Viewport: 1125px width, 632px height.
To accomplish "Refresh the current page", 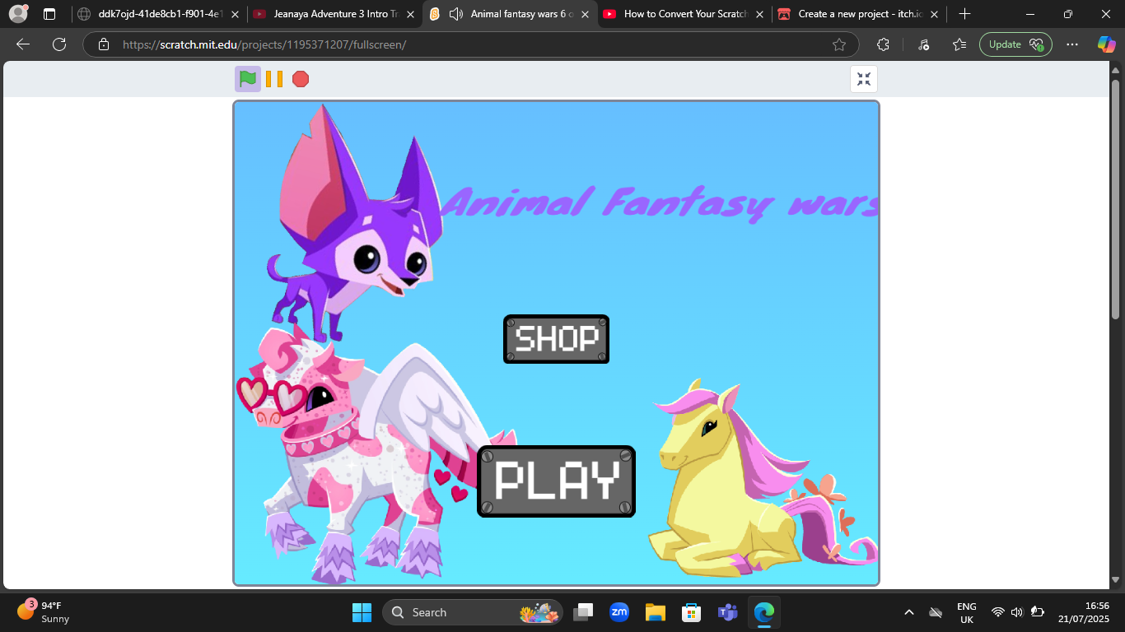I will click(59, 44).
